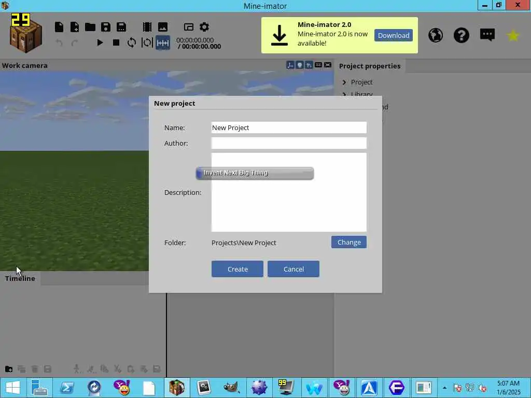Viewport: 531px width, 398px height.
Task: Click the yellow star icon
Action: pos(513,36)
